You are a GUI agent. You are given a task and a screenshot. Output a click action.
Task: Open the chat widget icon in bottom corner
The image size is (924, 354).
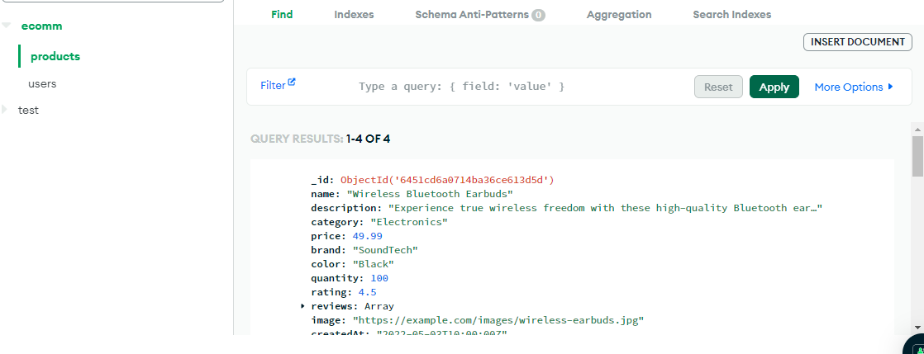tap(914, 346)
